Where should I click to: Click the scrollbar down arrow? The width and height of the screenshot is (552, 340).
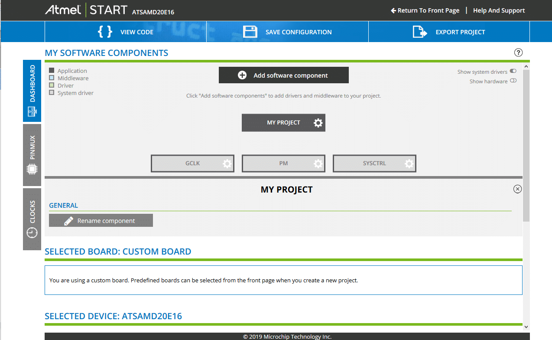(x=526, y=327)
